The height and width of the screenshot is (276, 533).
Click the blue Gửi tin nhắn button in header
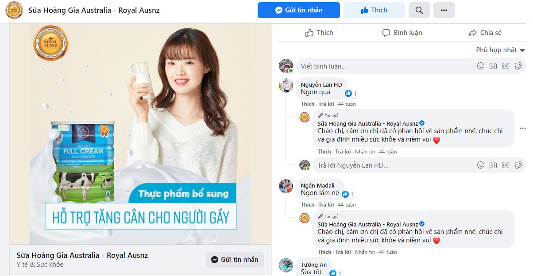click(x=299, y=10)
